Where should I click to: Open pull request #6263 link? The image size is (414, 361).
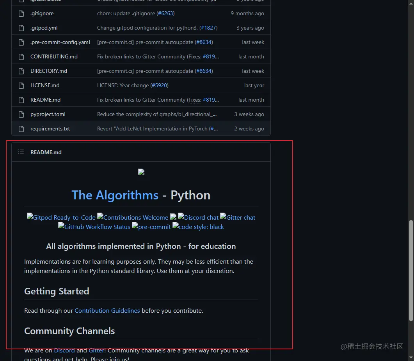click(165, 14)
